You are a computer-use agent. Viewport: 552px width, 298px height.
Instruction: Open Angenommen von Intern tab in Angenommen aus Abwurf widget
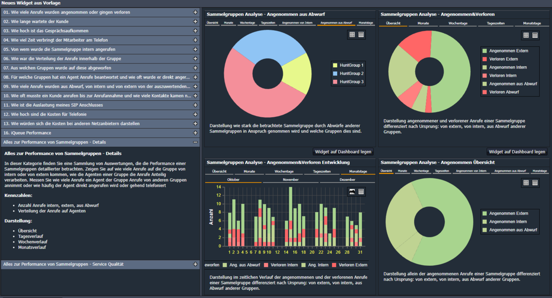[x=297, y=23]
